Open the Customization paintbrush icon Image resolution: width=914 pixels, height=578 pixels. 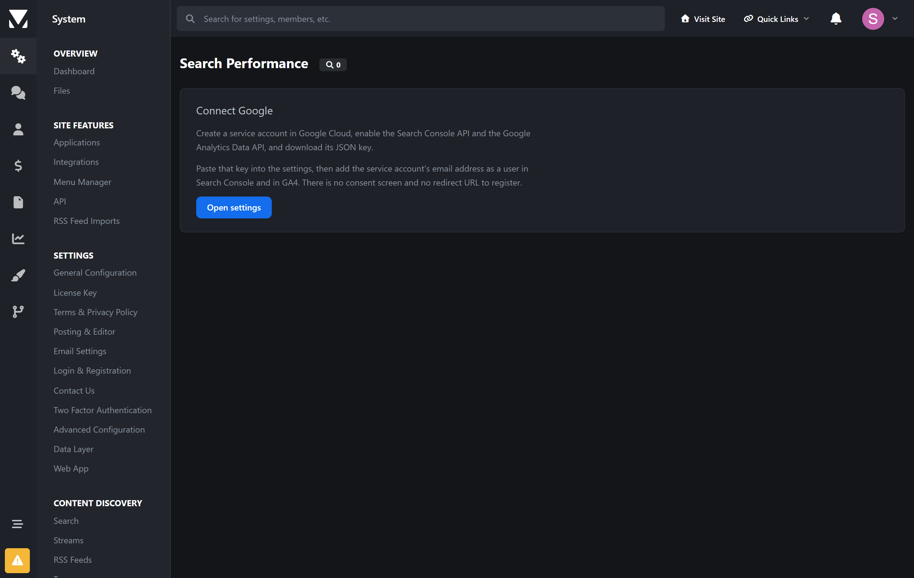pos(18,275)
